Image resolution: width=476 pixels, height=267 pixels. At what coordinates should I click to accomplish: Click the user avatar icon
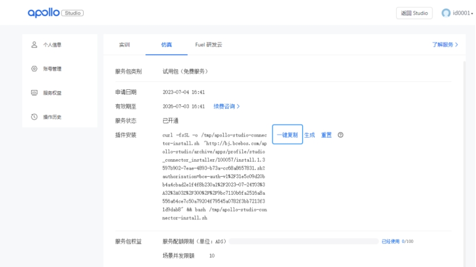446,13
